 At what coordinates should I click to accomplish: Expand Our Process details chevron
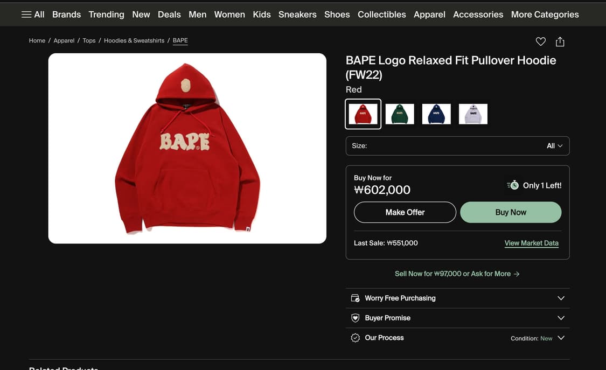click(x=561, y=338)
